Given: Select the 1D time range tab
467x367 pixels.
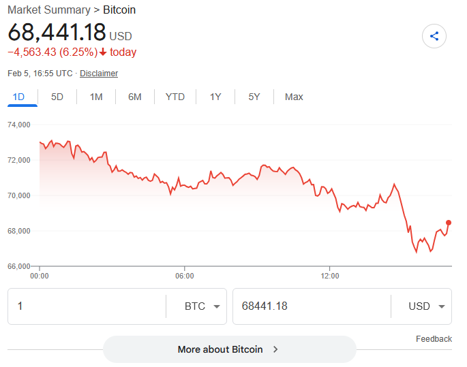Looking at the screenshot, I should [18, 97].
